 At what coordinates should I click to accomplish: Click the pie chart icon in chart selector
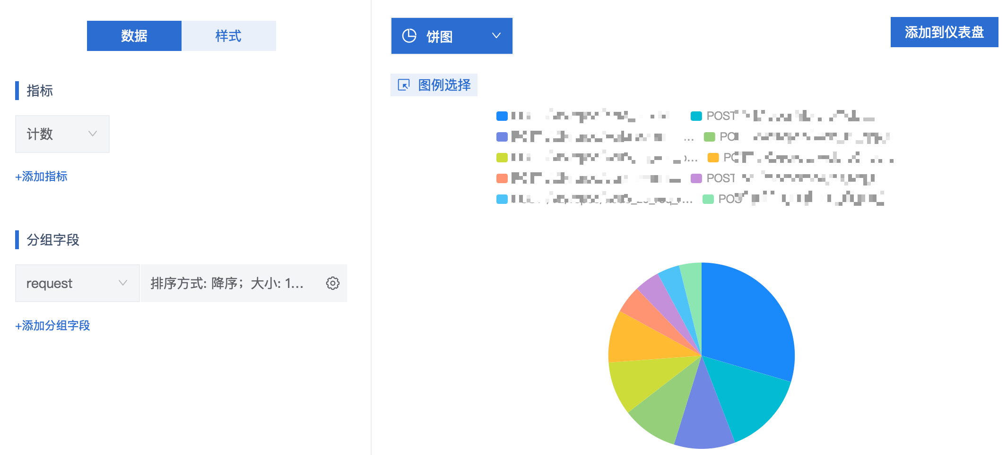click(409, 36)
